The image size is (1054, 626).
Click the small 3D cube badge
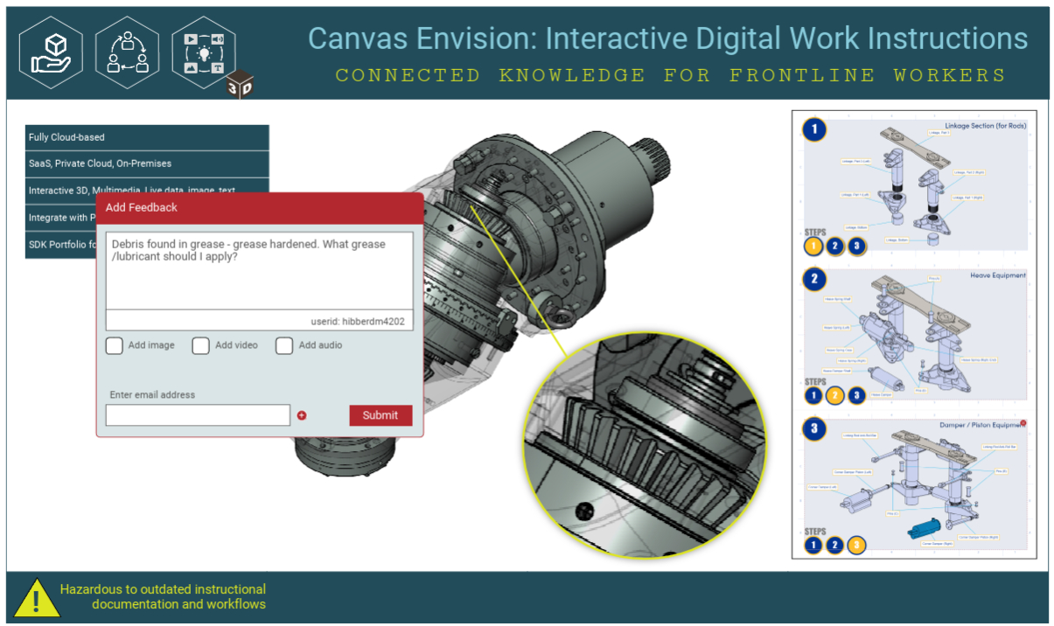coord(240,85)
